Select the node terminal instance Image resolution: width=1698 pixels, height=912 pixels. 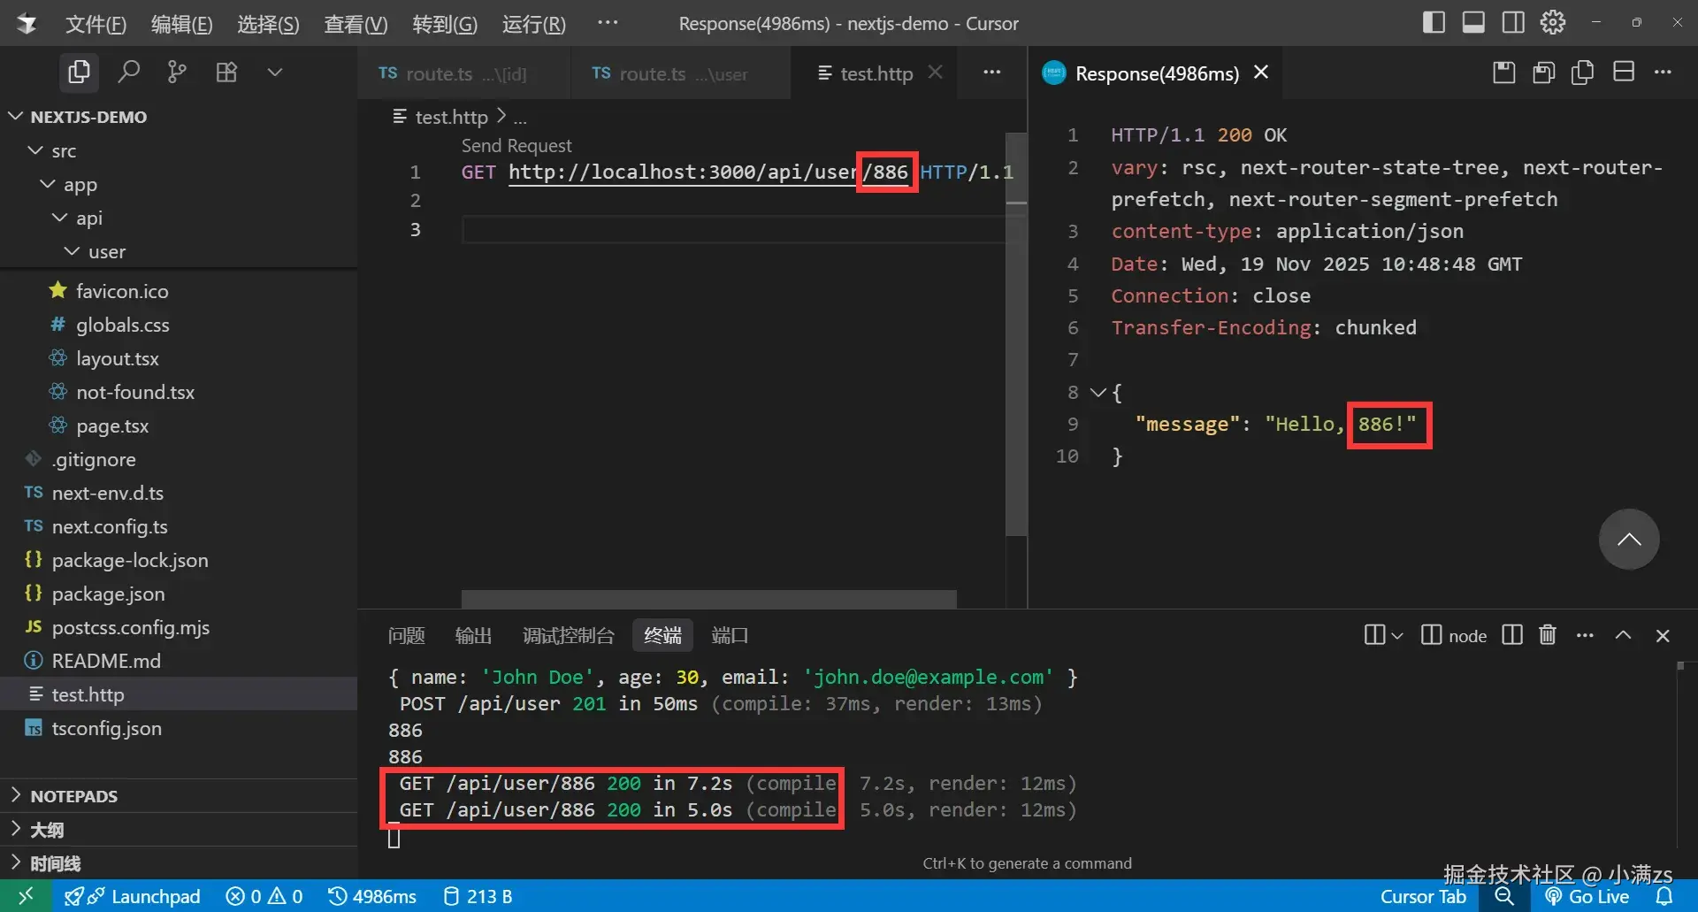[x=1453, y=635]
